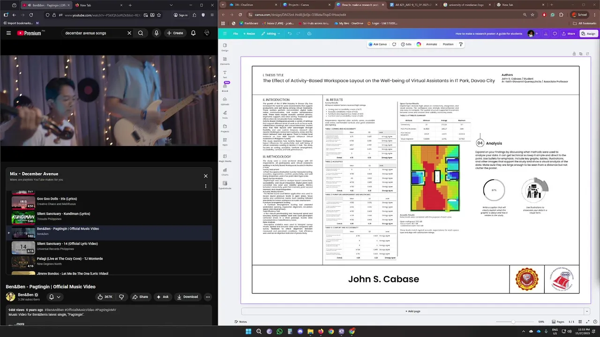Open the Projects panel in Canva sidebar
Image resolution: width=600 pixels, height=337 pixels.
225,128
